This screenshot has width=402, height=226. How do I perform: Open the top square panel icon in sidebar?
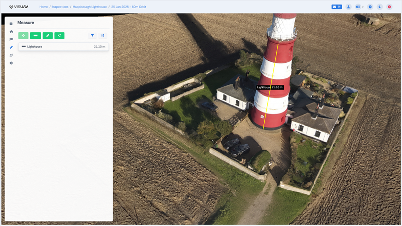coord(11,24)
